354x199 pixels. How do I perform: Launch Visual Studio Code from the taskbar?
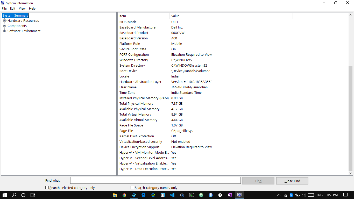point(172,195)
